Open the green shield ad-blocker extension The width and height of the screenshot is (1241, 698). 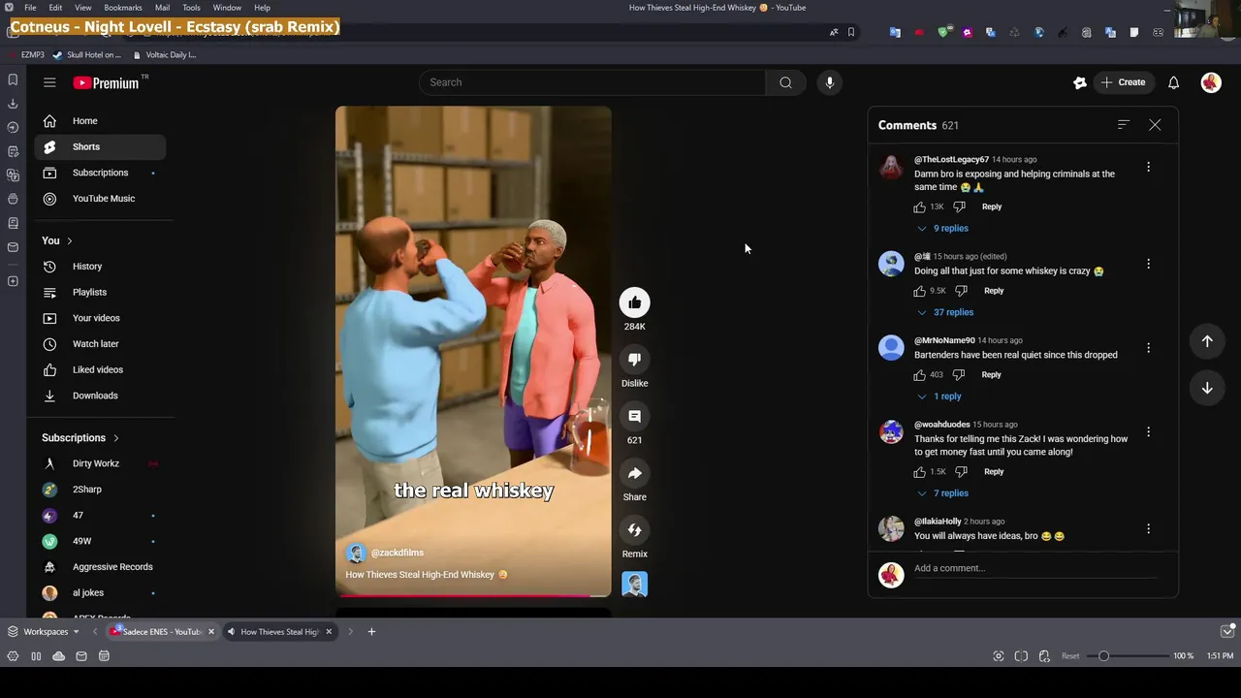tap(943, 32)
